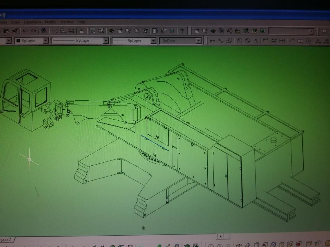
Task: Open the Properties table icon
Action: (x=155, y=31)
